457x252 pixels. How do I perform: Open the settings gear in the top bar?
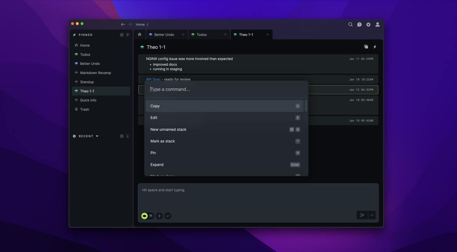[x=368, y=24]
